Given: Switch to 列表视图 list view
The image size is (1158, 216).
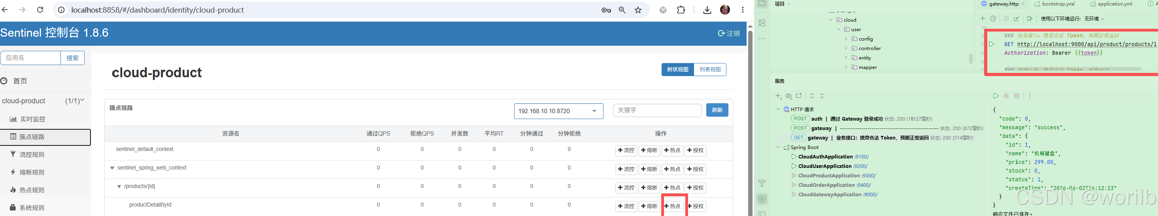Looking at the screenshot, I should pos(710,69).
